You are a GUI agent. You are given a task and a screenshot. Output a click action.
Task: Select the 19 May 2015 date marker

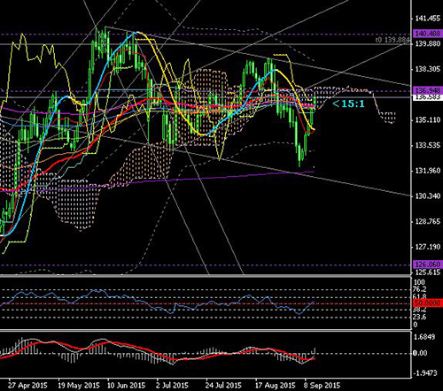[x=79, y=385]
